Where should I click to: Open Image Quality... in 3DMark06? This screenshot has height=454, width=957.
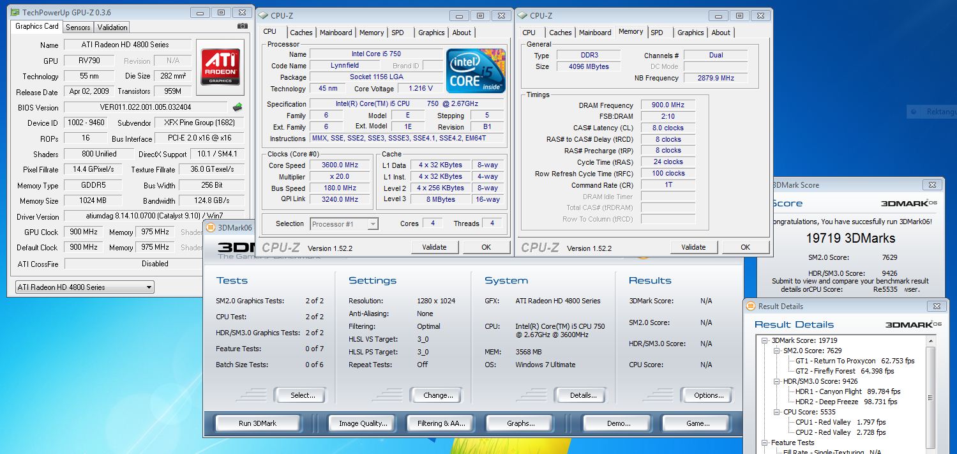point(363,423)
